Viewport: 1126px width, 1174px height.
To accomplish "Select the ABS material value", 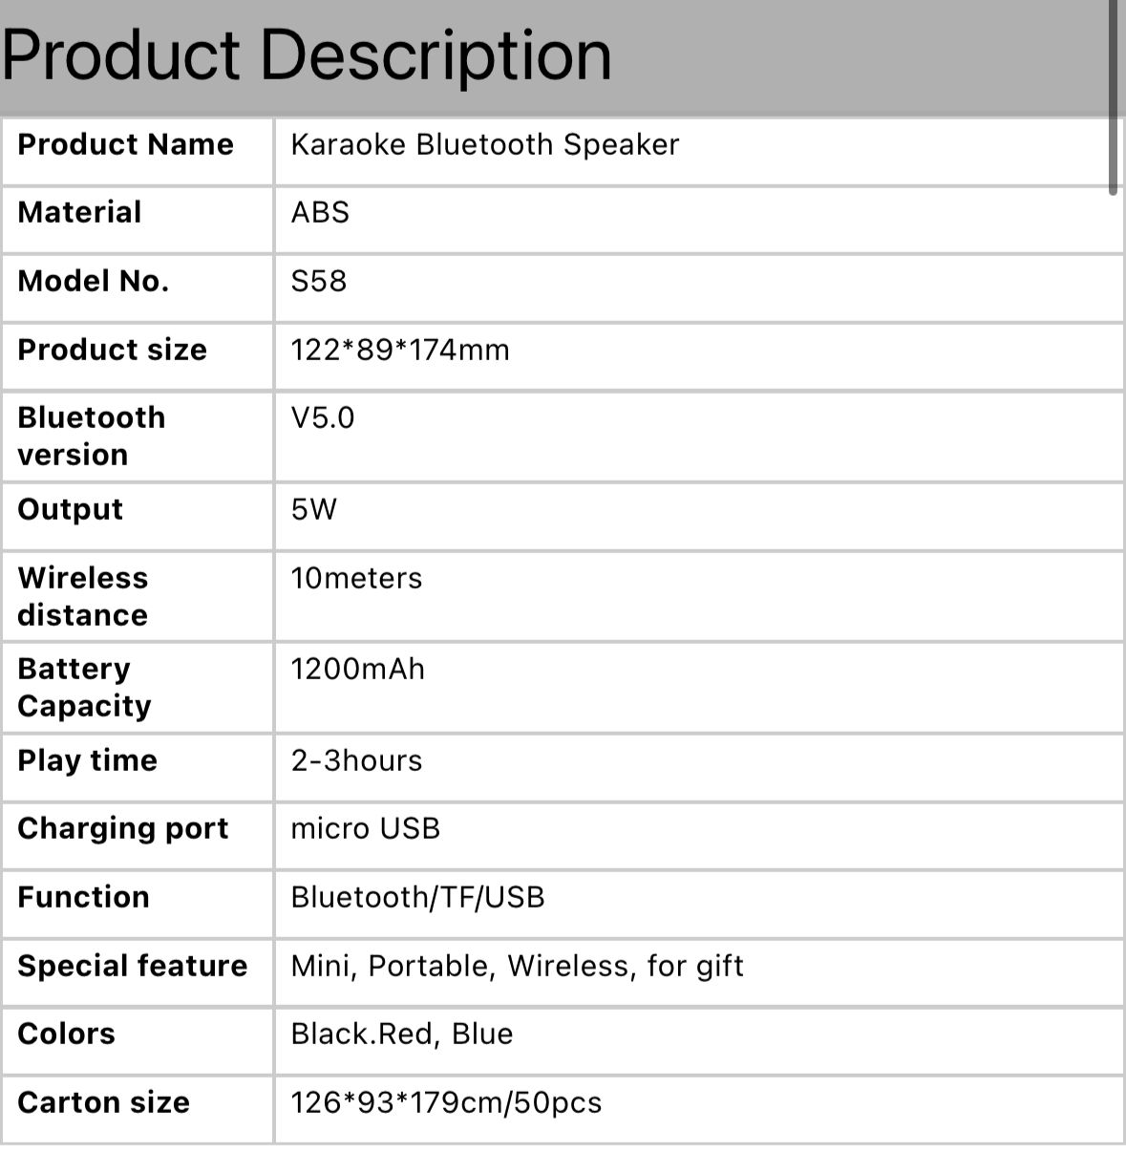I will pos(320,213).
